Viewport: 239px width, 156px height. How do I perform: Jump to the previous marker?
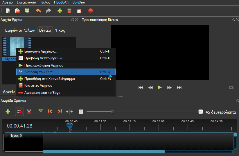[x=50, y=112]
